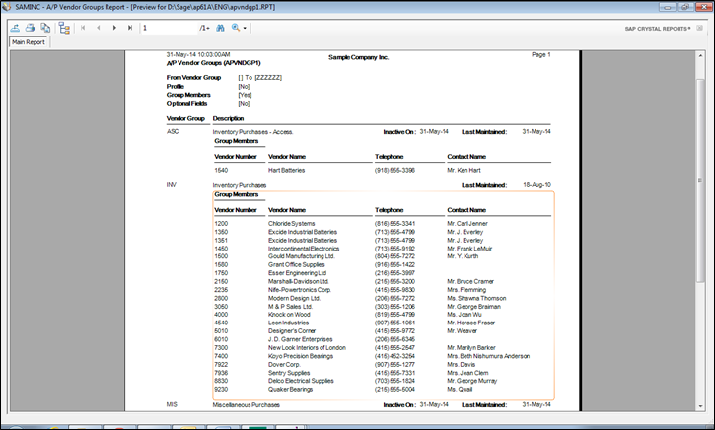This screenshot has height=430, width=715.
Task: Click contact name Mr. Carl Jenner
Action: click(x=467, y=224)
